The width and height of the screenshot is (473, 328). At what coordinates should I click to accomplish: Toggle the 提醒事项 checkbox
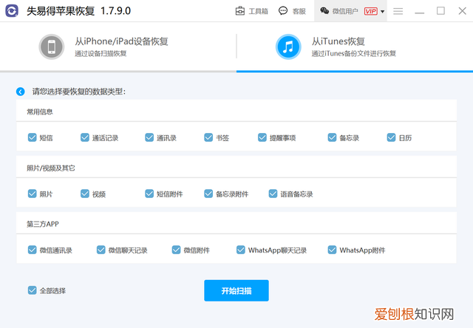tap(262, 137)
